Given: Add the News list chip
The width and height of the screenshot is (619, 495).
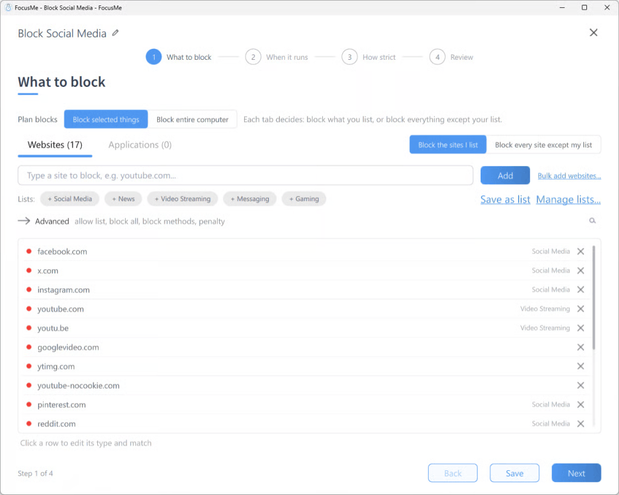Looking at the screenshot, I should pos(123,199).
